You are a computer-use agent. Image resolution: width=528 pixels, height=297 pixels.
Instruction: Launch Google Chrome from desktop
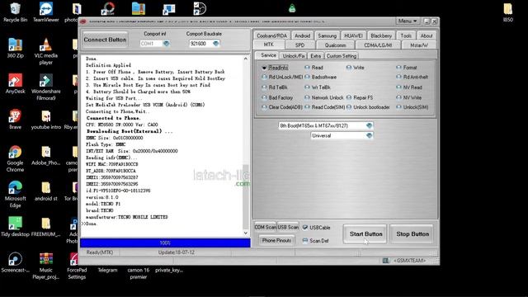click(x=15, y=159)
